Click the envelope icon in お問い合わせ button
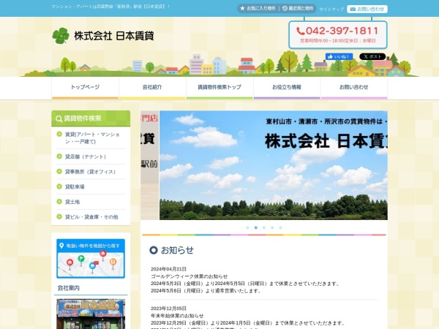Image resolution: width=439 pixels, height=329 pixels. (353, 9)
